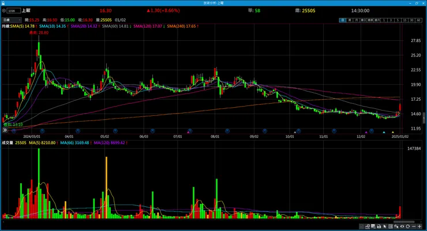Minimize the 技術分析 window
Image resolution: width=427 pixels, height=231 pixels.
[410, 3]
